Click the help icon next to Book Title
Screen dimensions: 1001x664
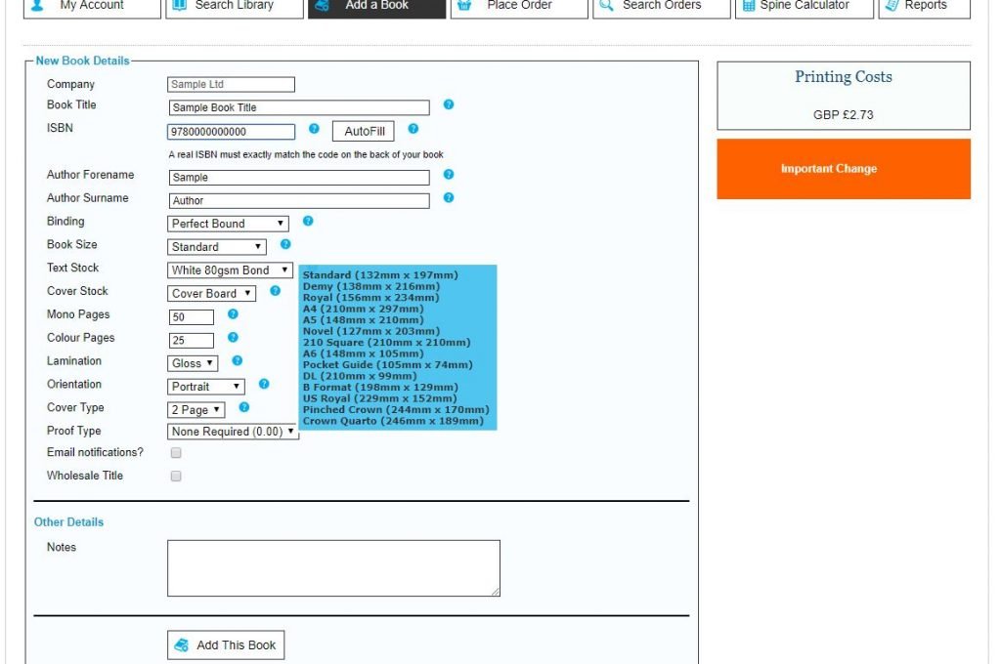(x=448, y=105)
